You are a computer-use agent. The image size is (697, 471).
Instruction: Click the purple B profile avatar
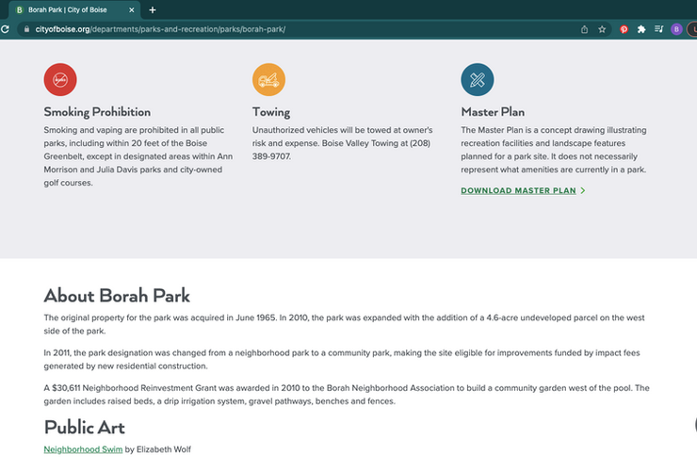click(677, 29)
